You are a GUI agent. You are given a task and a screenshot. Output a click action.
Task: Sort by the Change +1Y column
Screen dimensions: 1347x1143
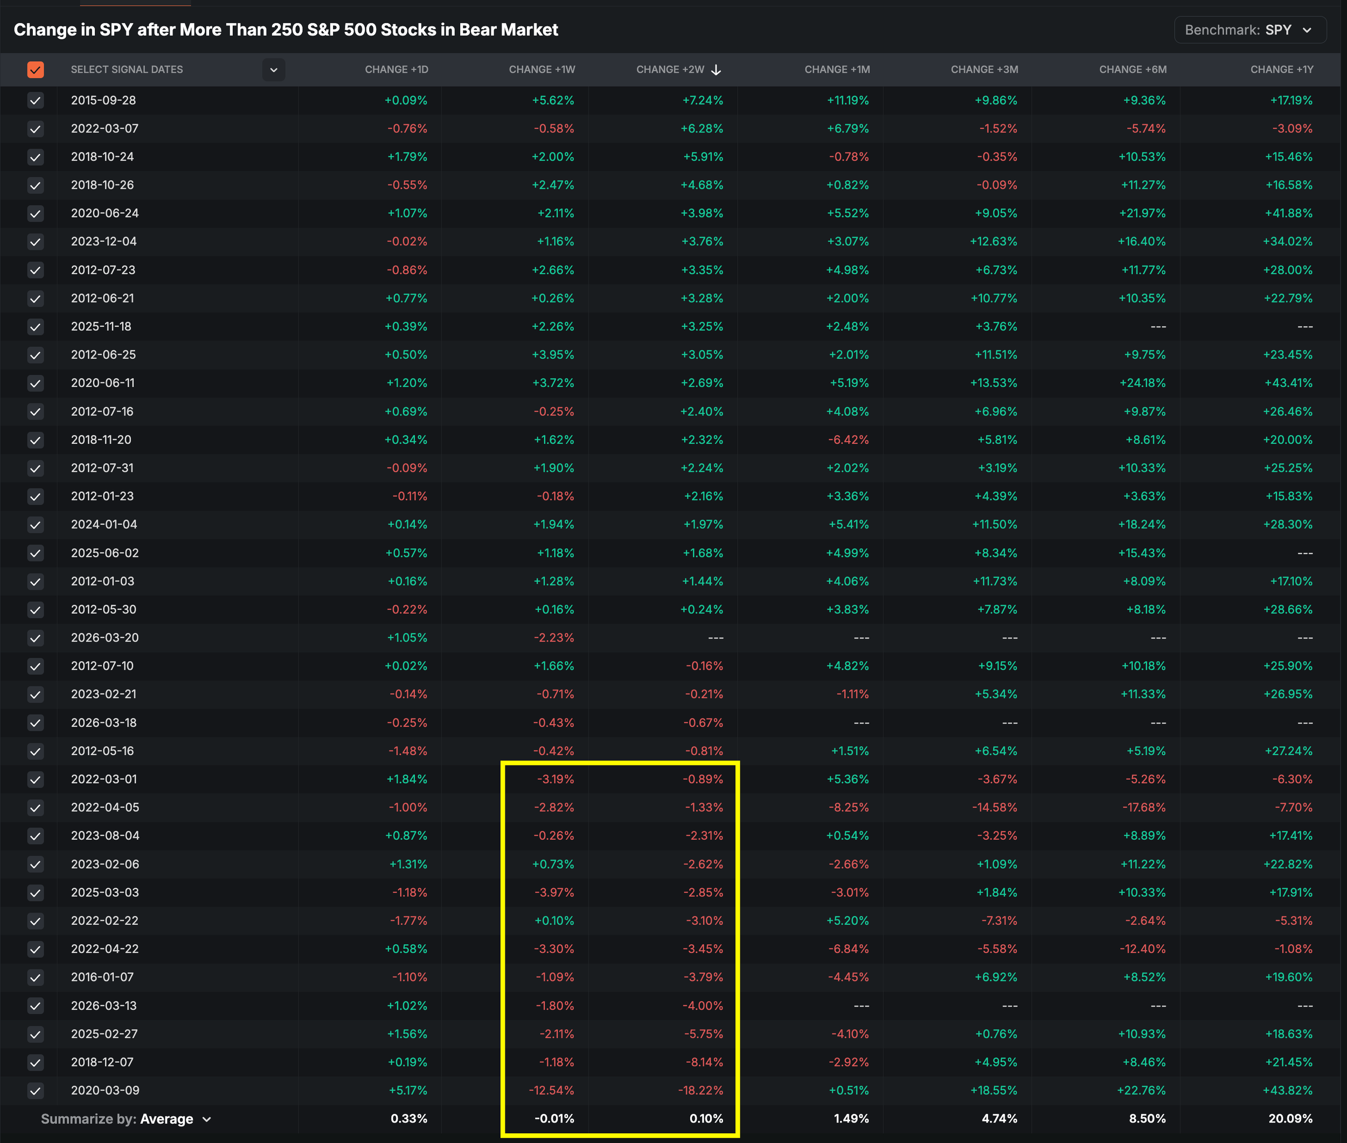pos(1281,69)
